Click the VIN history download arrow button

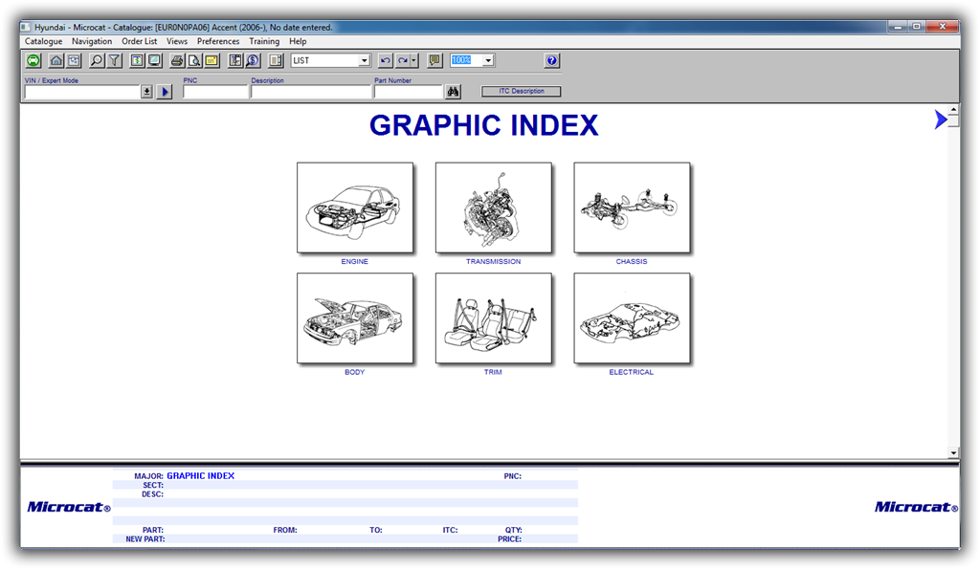[146, 92]
